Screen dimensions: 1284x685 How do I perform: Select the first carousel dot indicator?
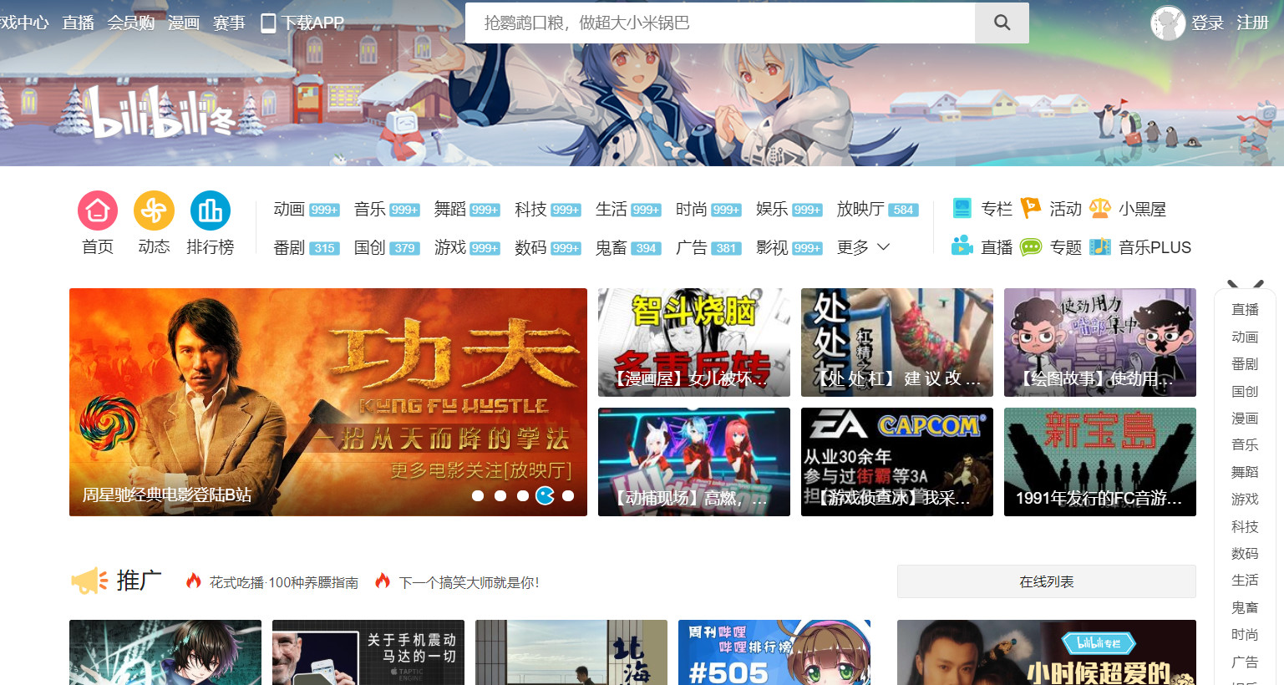tap(478, 495)
